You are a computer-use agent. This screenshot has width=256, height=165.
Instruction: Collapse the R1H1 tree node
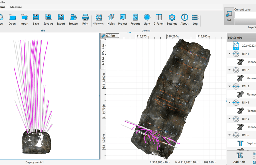pyautogui.click(x=230, y=54)
